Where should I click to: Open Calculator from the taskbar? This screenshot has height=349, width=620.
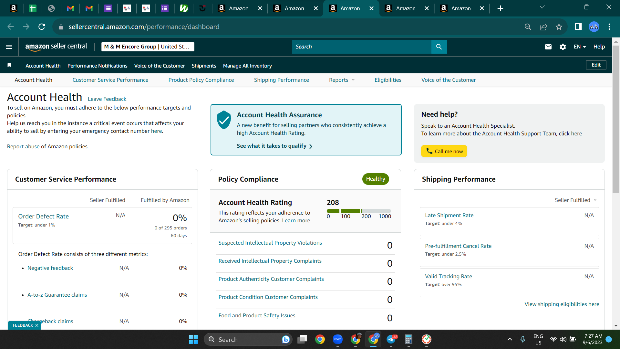[409, 339]
